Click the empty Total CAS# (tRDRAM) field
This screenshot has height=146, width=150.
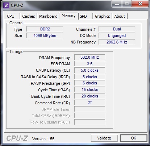90,116
